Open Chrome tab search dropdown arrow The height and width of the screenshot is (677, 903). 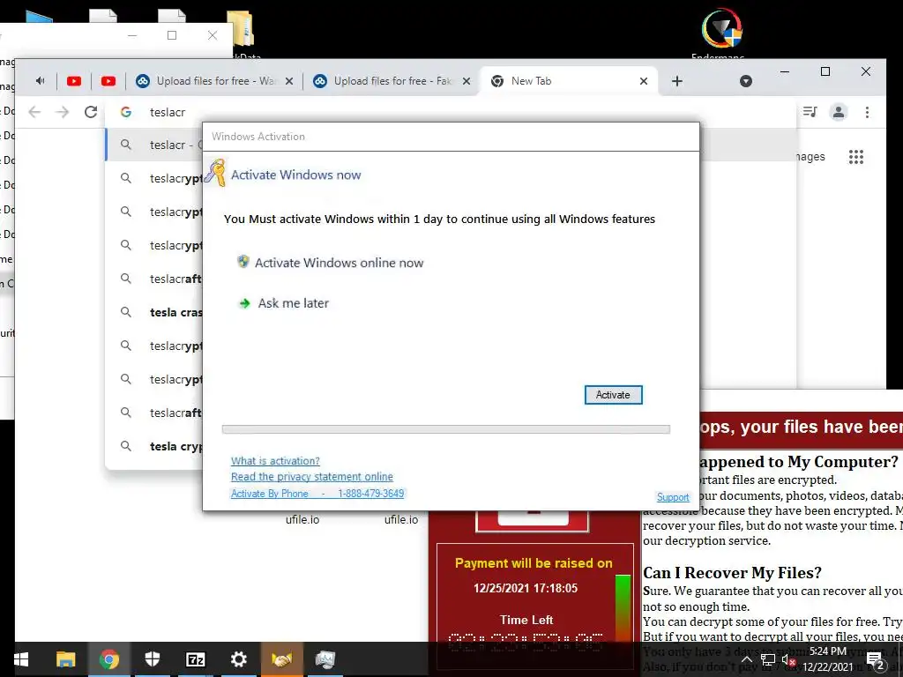point(746,81)
